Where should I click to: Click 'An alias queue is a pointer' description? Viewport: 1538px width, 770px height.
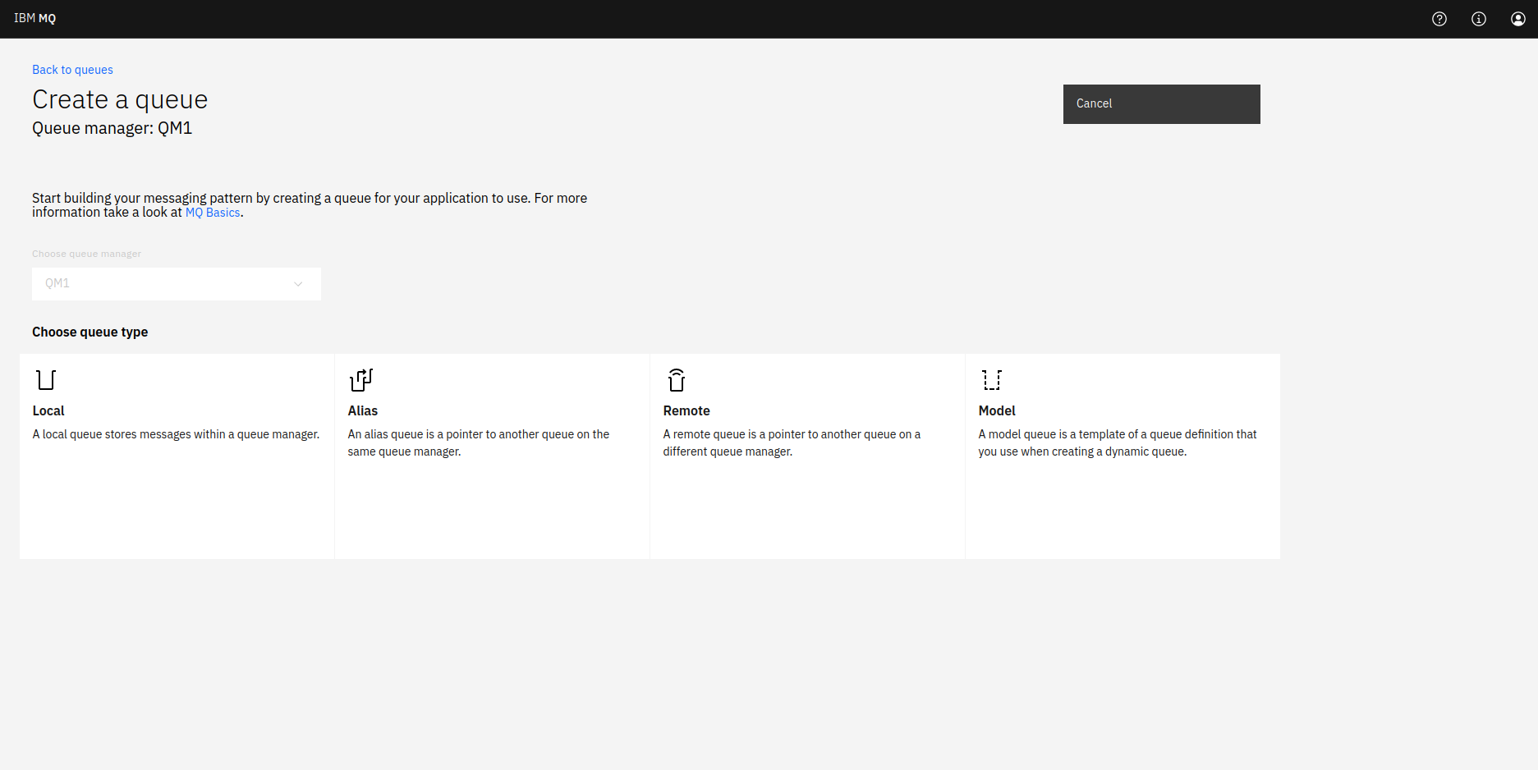coord(479,442)
